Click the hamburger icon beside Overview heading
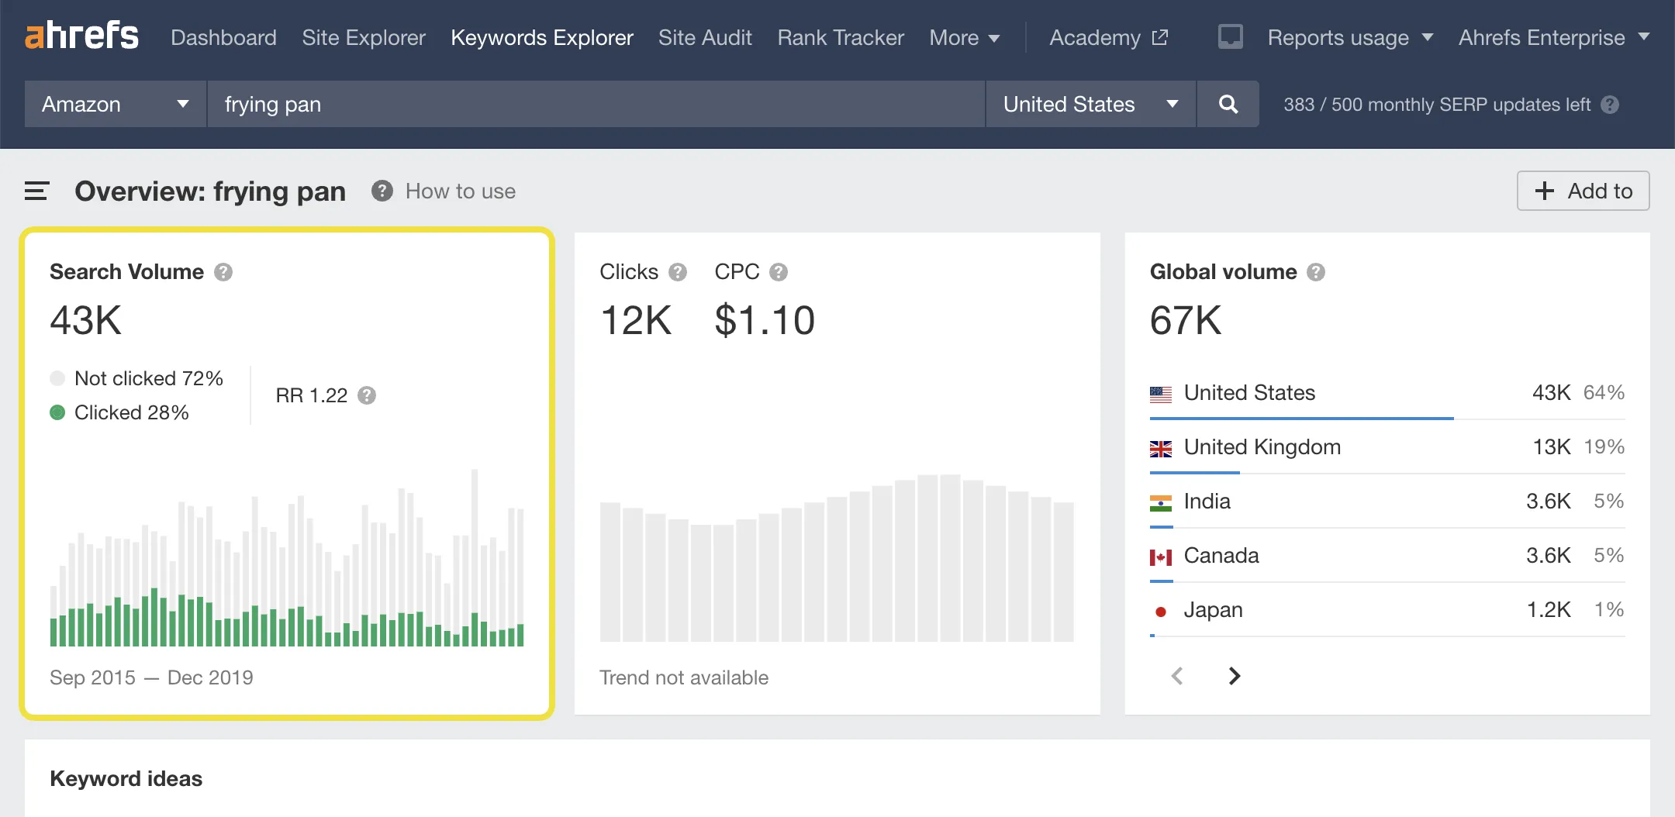This screenshot has height=817, width=1675. [36, 191]
